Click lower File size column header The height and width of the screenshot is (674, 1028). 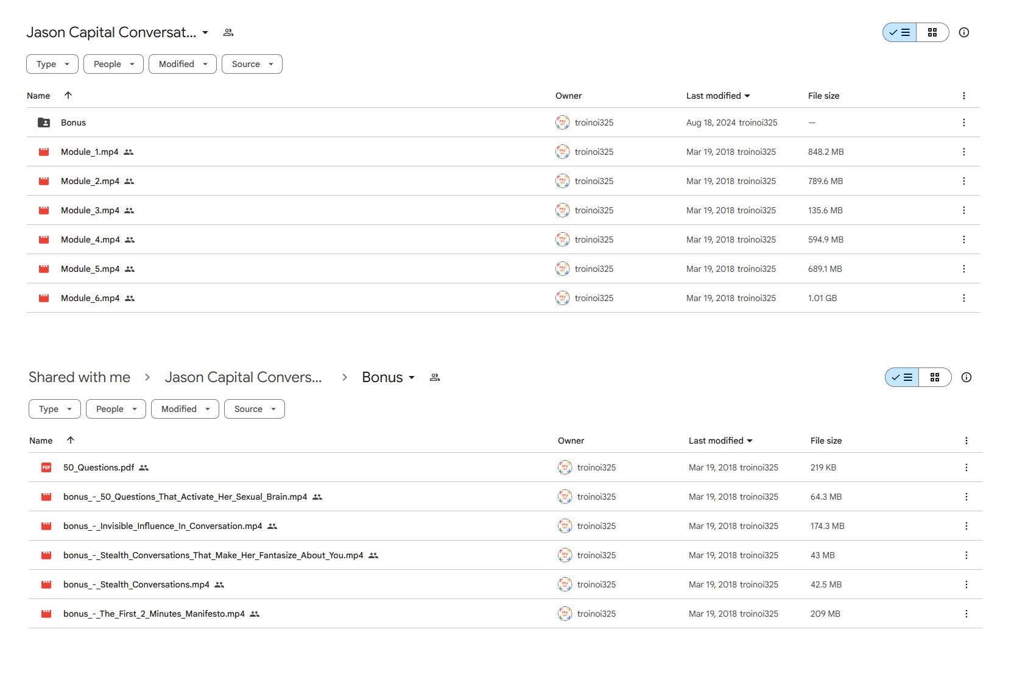coord(826,441)
